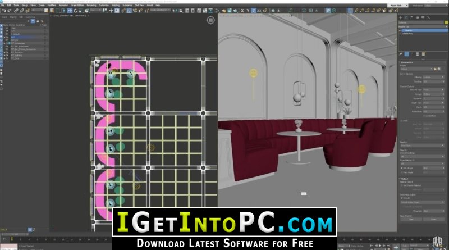Click the yellow object color swatch

(446, 22)
